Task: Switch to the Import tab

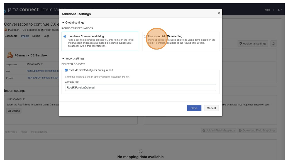Action: 25,36
